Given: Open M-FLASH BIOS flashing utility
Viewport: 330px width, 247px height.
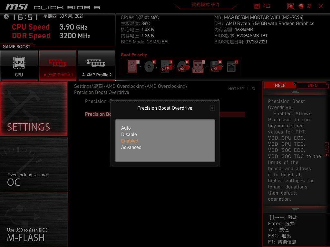Looking at the screenshot, I should tap(34, 219).
